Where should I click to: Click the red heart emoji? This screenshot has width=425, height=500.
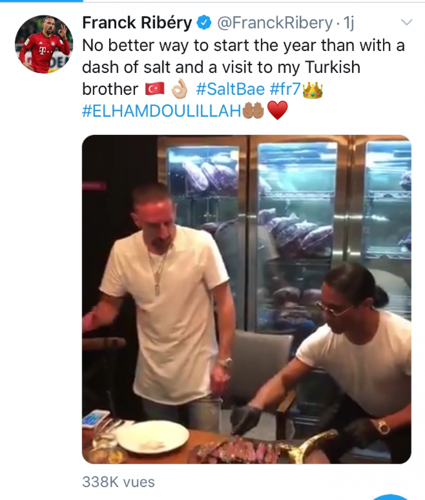[278, 110]
